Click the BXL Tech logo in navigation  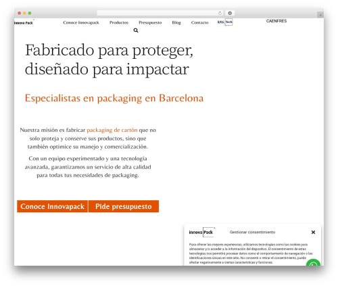225,22
